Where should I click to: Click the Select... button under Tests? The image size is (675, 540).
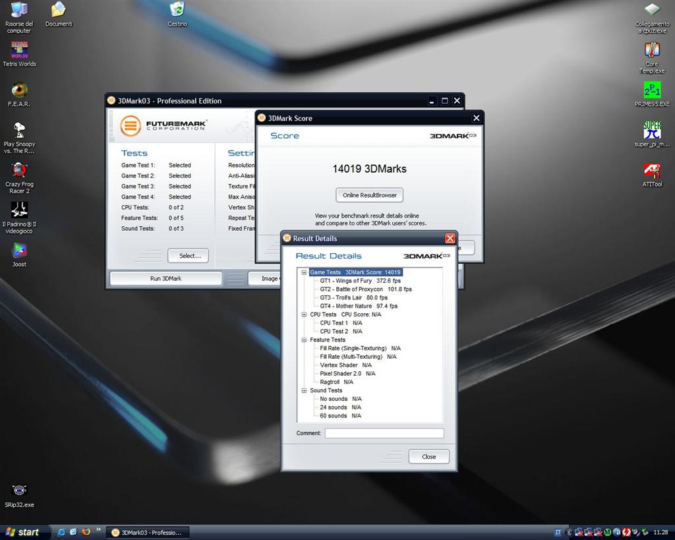pos(188,256)
